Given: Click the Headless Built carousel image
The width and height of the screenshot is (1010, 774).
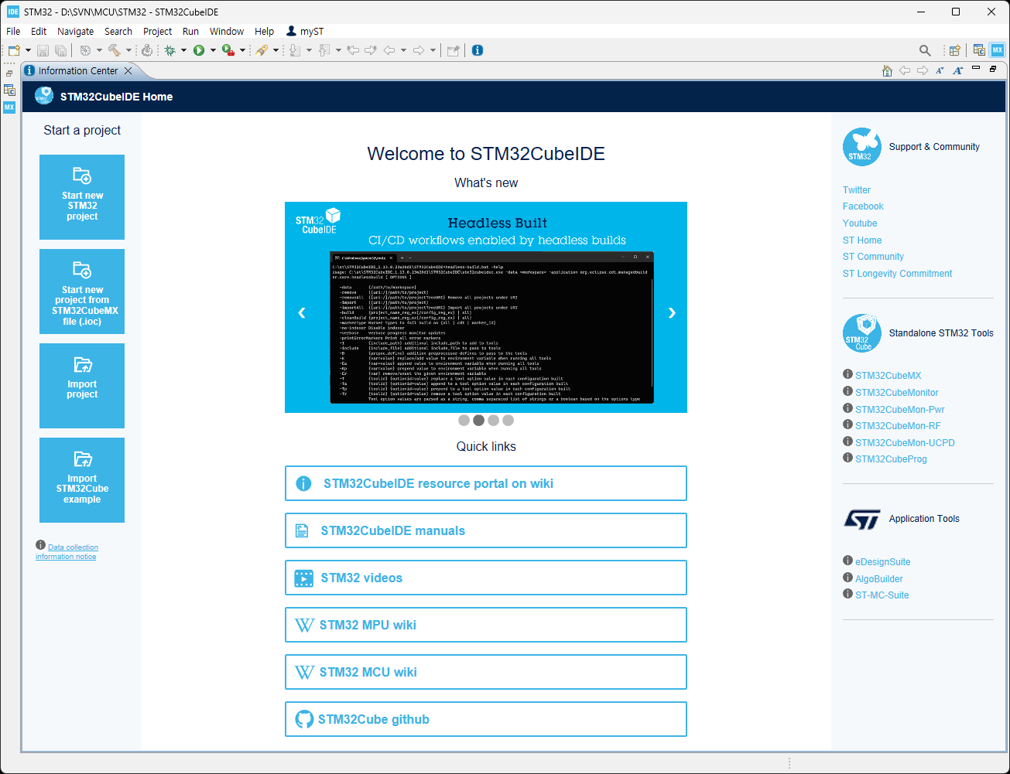Looking at the screenshot, I should point(486,307).
